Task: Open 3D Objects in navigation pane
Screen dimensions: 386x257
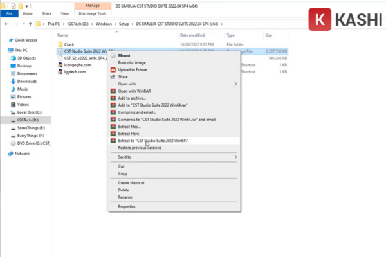Action: [26, 58]
